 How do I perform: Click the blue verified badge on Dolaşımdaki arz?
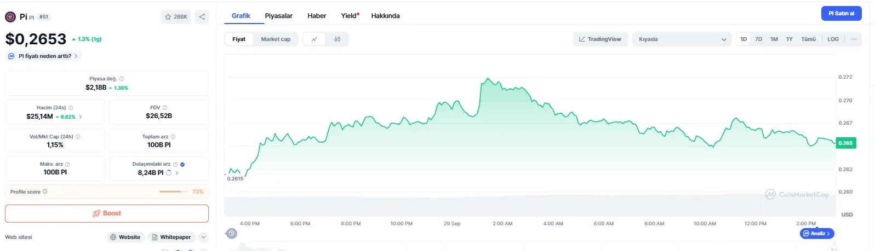pos(182,164)
